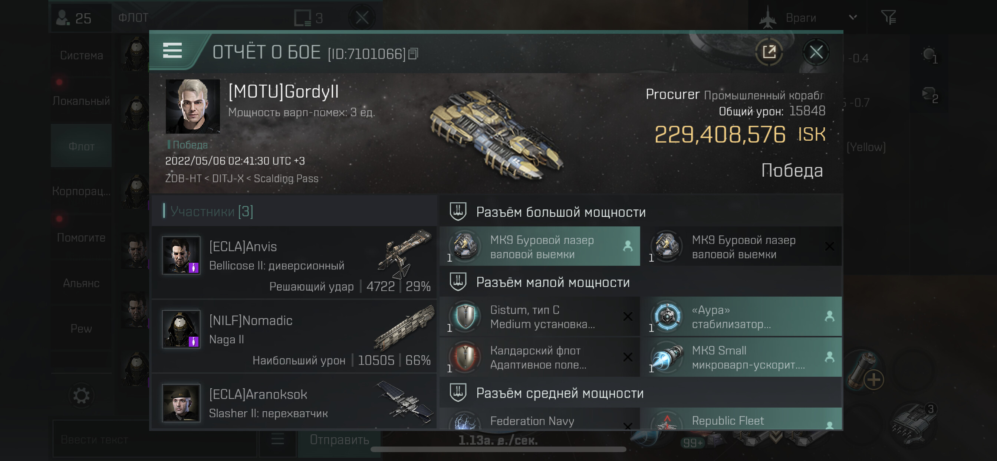Select the Калдарский флот adaptive field module

tap(540, 357)
